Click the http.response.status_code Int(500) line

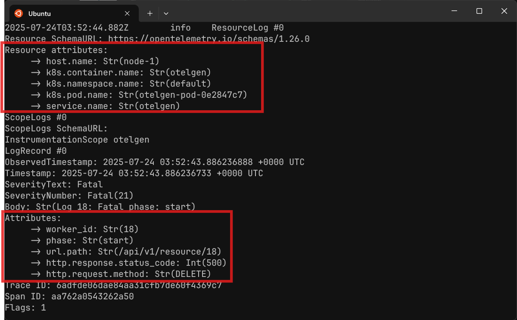tap(129, 263)
